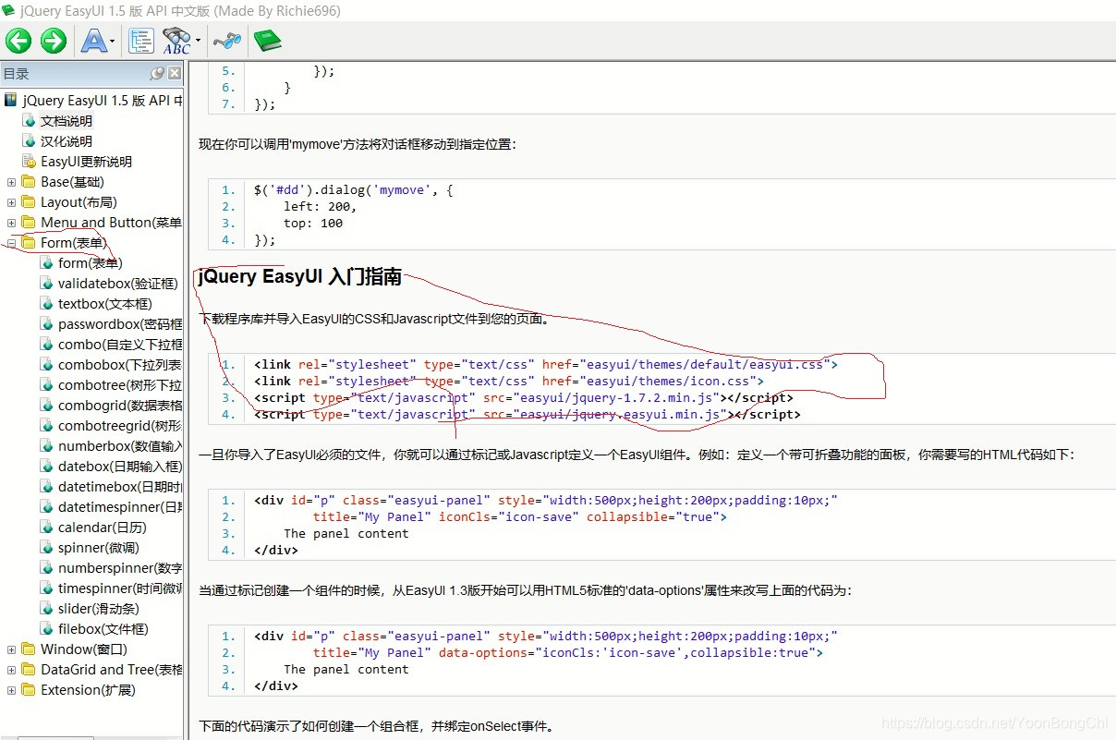Screen dimensions: 1116x740
Task: Select the Extension(扩展) folder
Action: click(88, 690)
